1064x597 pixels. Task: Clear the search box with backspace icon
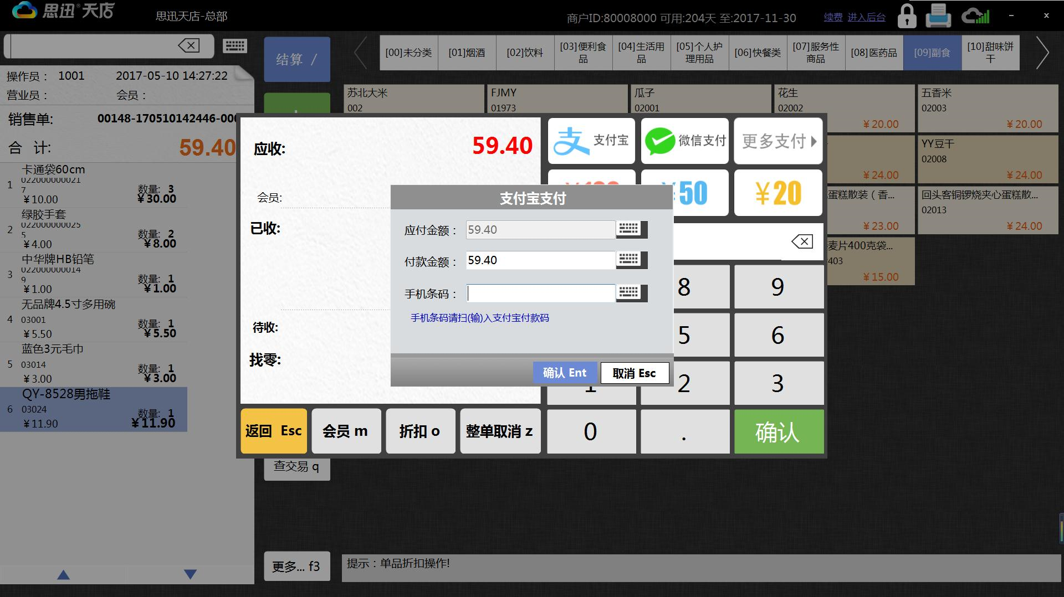[x=189, y=45]
